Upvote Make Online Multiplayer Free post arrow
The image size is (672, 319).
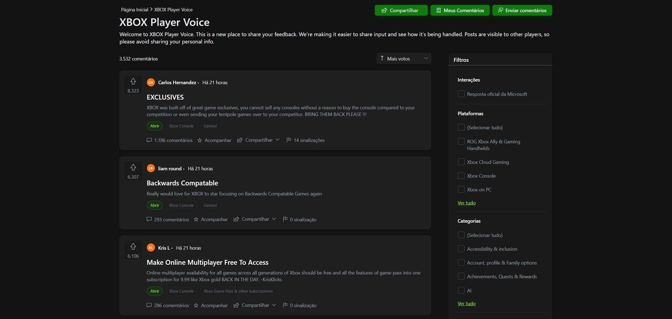point(133,246)
